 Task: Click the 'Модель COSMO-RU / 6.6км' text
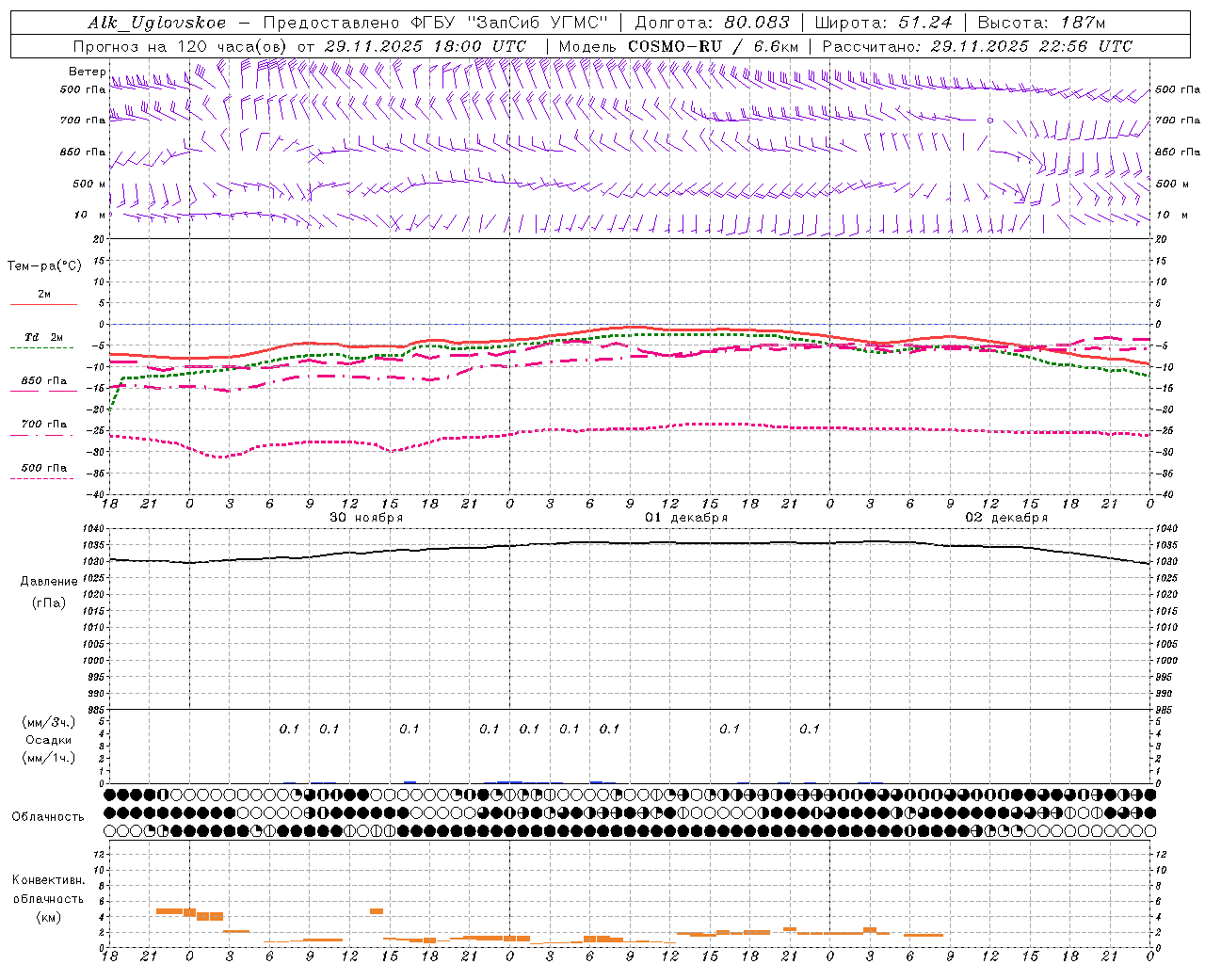point(679,46)
